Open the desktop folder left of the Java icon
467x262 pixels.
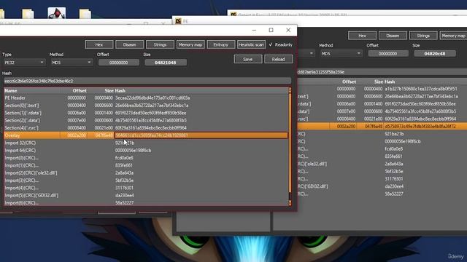(28, 14)
